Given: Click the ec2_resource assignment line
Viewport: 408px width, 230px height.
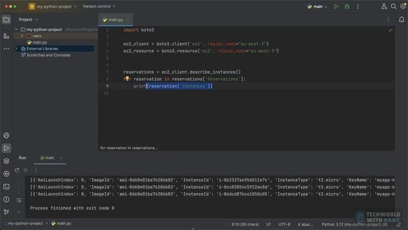Looking at the screenshot, I should coord(201,51).
